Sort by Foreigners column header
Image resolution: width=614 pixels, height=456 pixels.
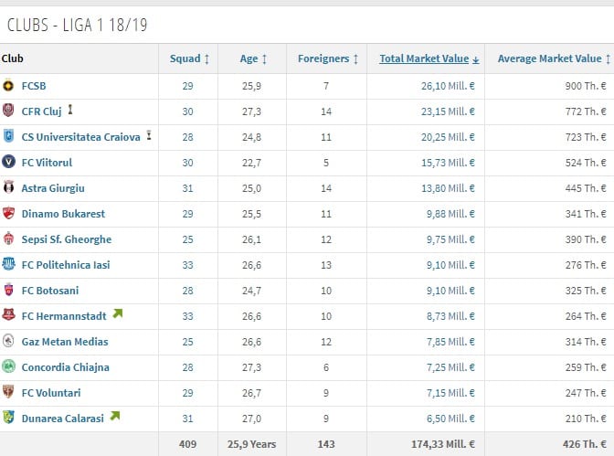tap(328, 58)
